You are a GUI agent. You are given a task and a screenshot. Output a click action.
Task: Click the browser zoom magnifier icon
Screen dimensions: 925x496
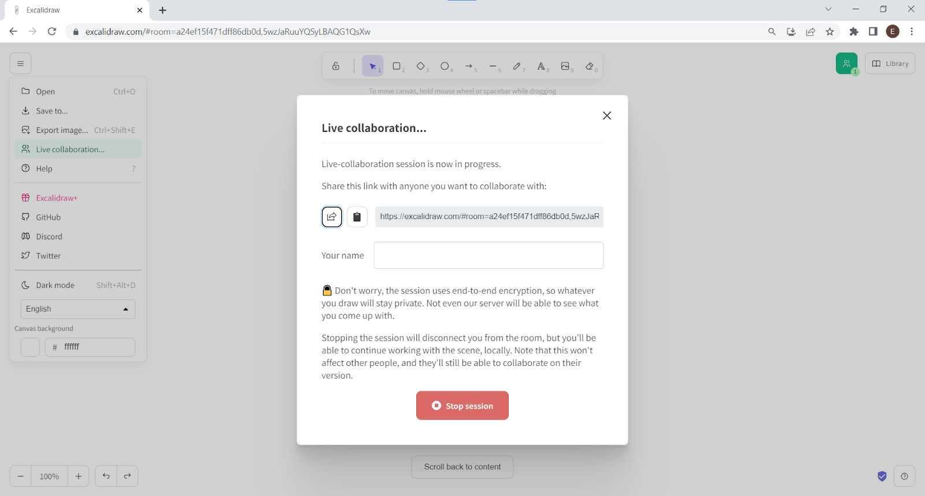point(772,32)
